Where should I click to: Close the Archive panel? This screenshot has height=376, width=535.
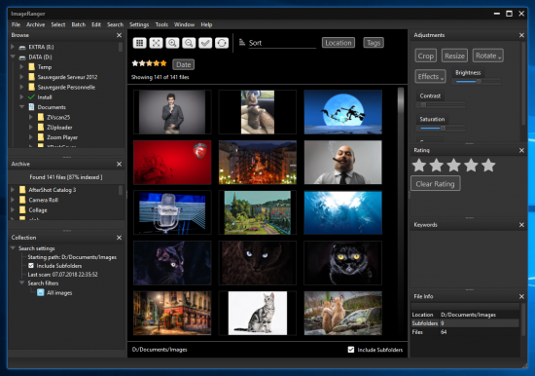[119, 164]
